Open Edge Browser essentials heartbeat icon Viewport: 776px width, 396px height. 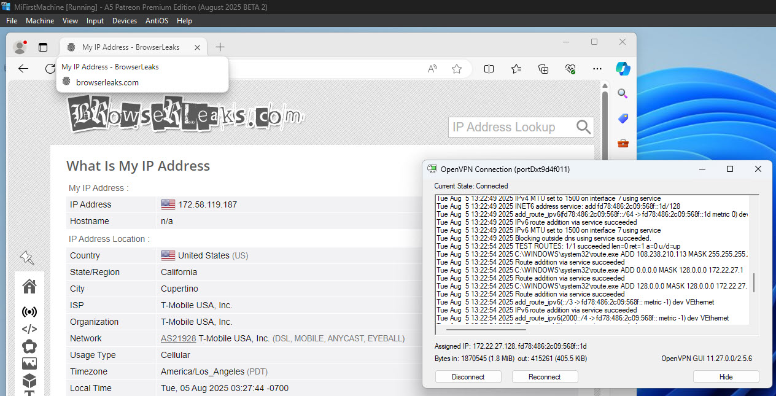[x=570, y=69]
